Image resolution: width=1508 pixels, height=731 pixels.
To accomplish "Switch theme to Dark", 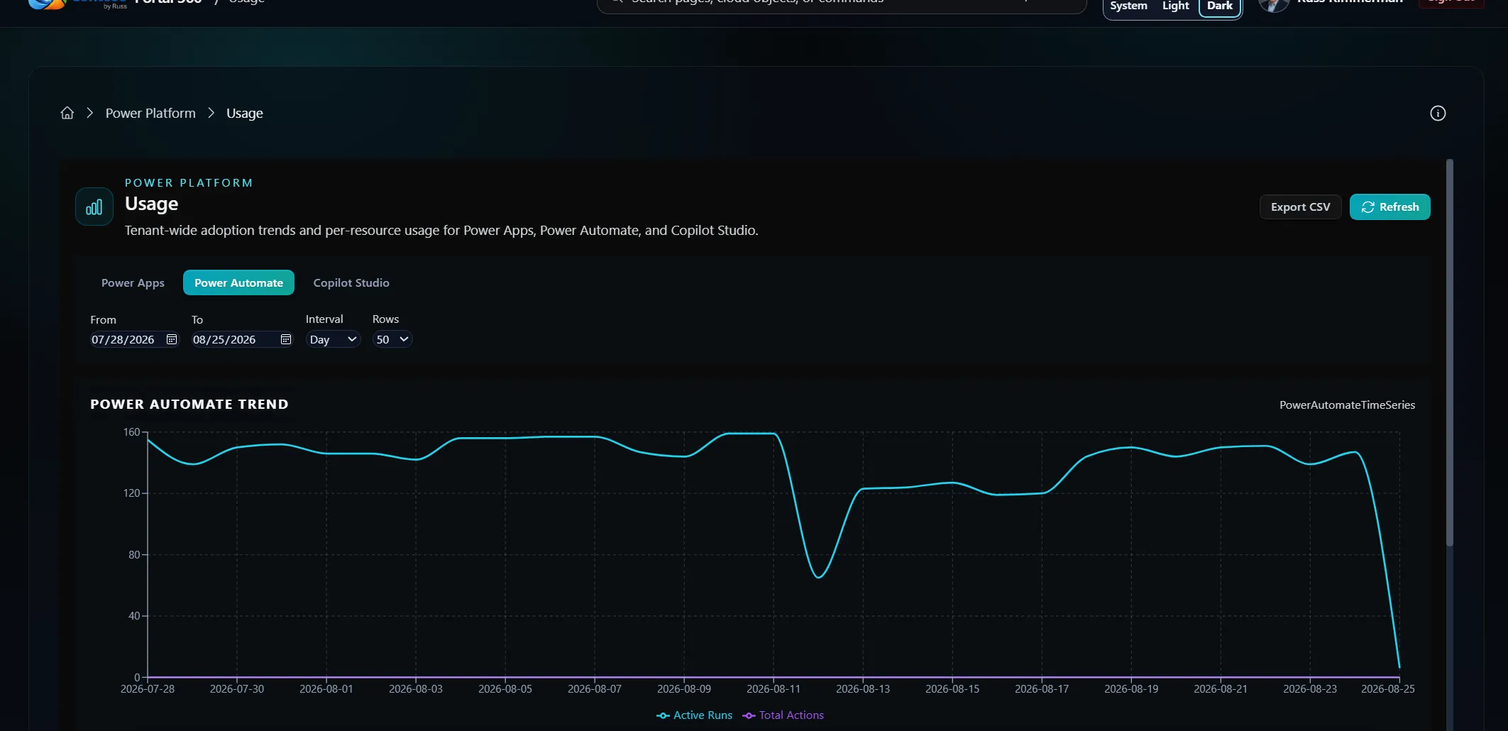I will pos(1220,6).
